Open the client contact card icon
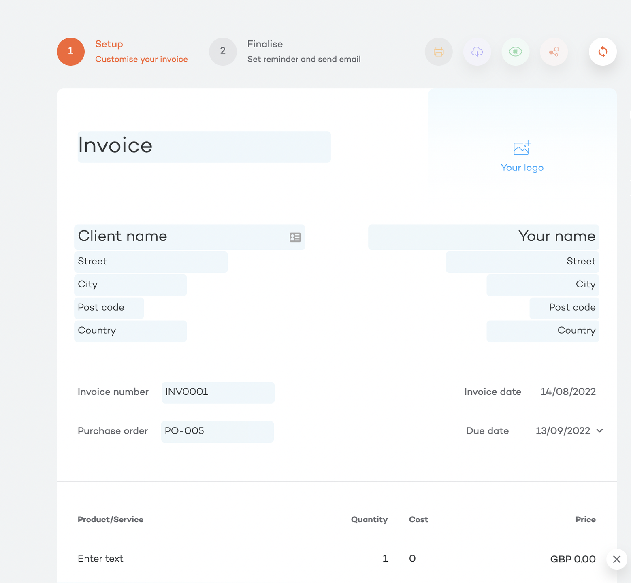631x583 pixels. (x=295, y=237)
